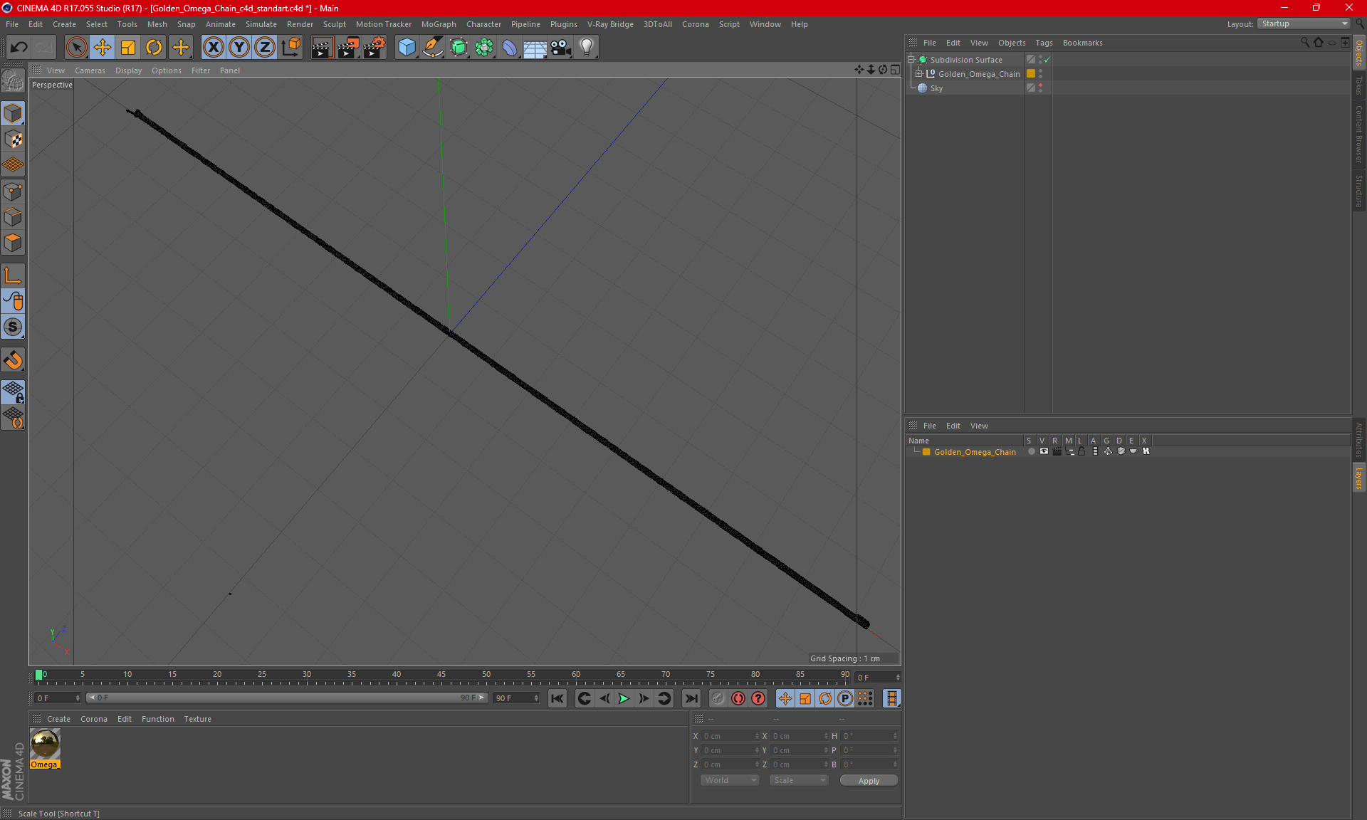Open the Layout Startup dropdown
This screenshot has height=820, width=1367.
[1304, 23]
